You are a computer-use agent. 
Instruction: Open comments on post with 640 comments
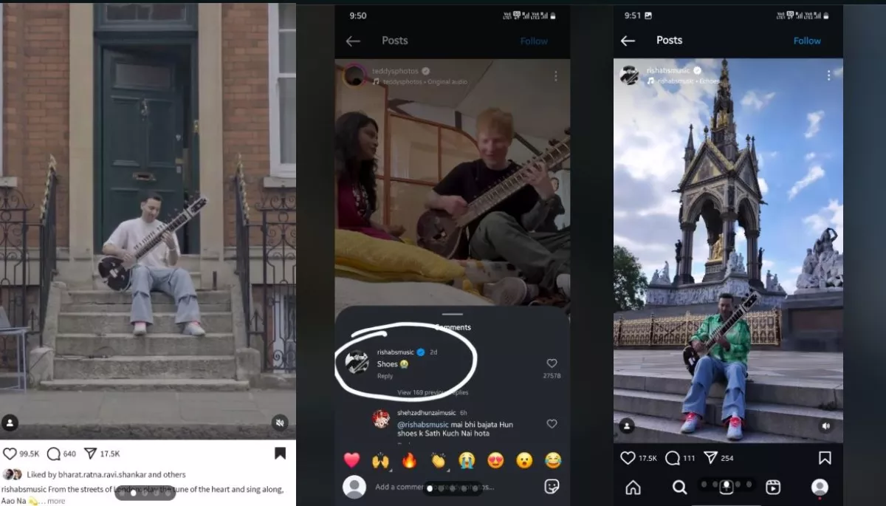53,454
